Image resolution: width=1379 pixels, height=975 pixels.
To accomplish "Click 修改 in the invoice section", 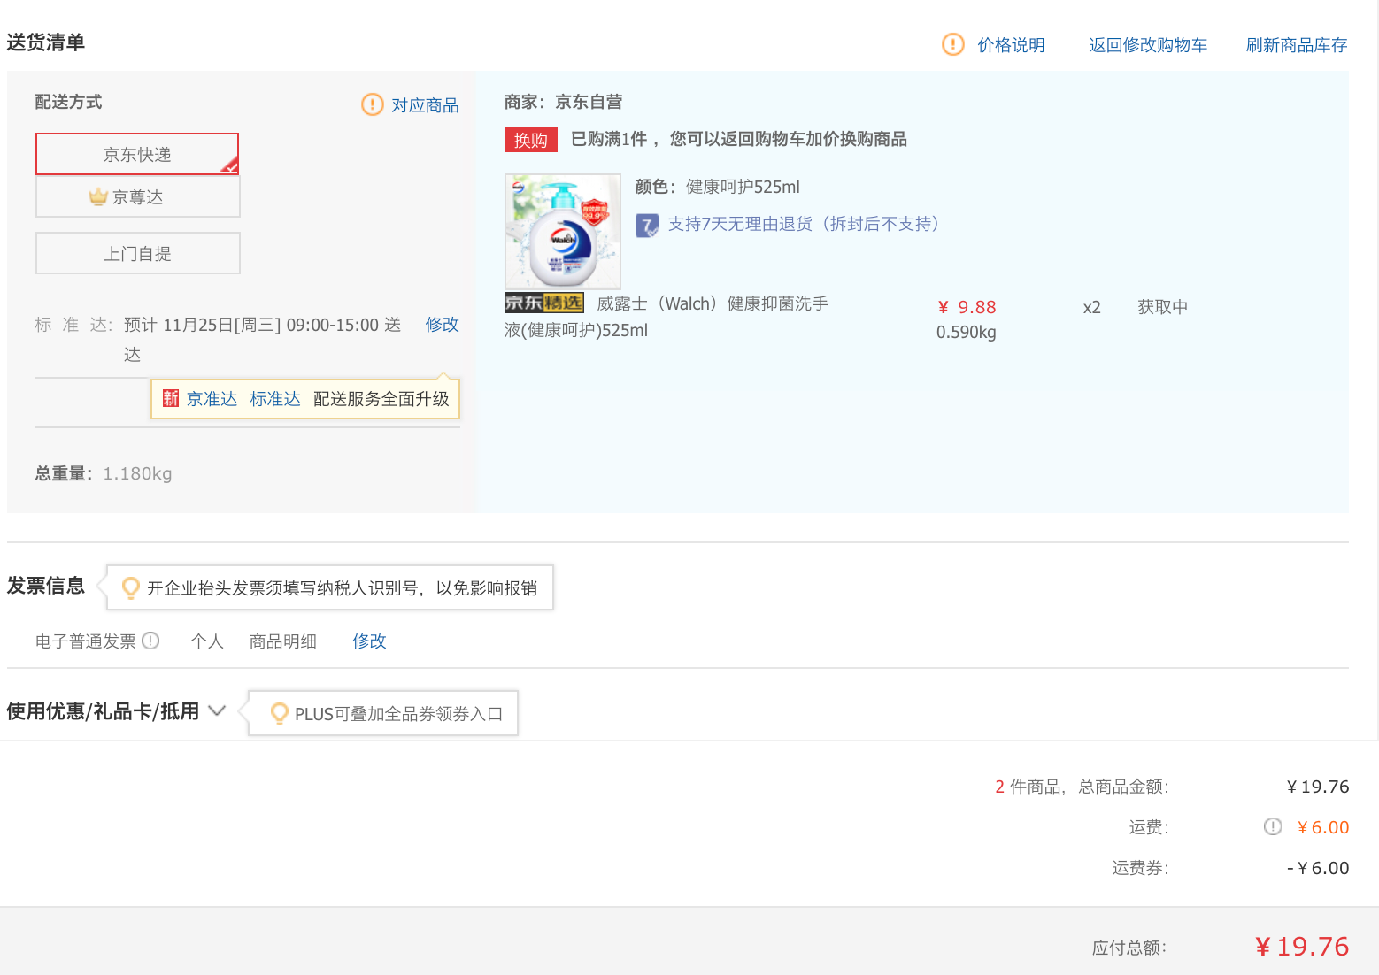I will point(369,641).
